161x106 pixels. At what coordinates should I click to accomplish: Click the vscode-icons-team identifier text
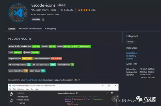tap(147, 76)
